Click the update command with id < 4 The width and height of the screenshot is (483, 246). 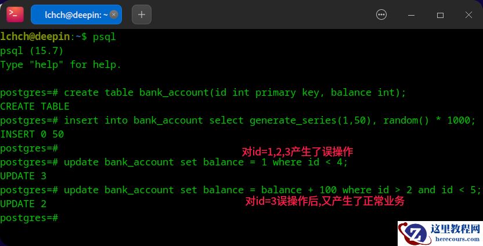[x=174, y=162]
